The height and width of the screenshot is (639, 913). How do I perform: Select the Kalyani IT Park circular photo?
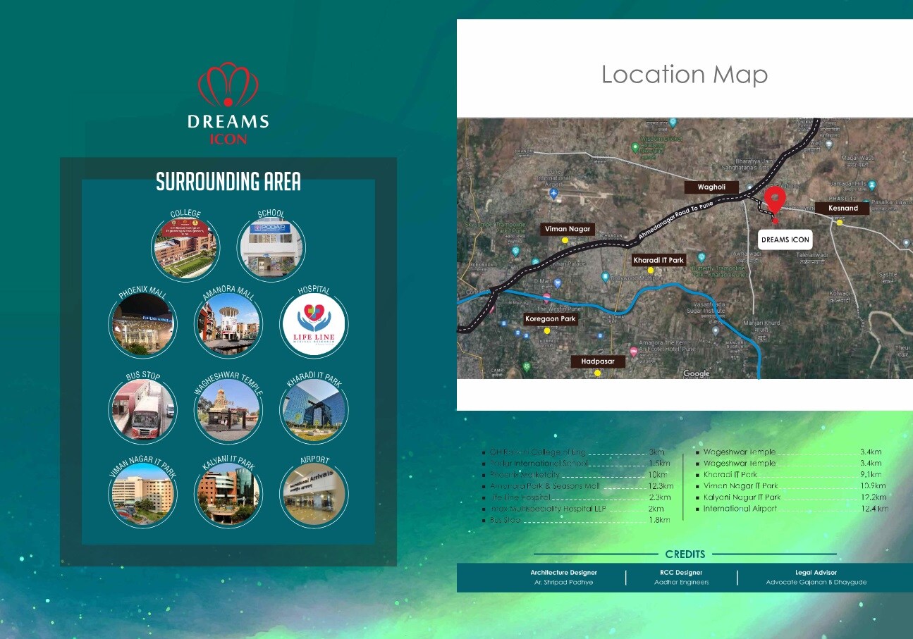click(x=228, y=492)
